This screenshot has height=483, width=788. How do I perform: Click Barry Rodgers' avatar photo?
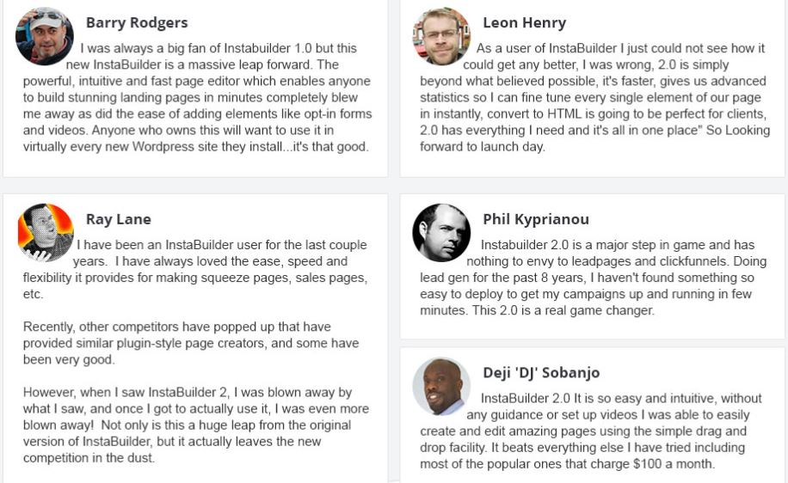[44, 36]
